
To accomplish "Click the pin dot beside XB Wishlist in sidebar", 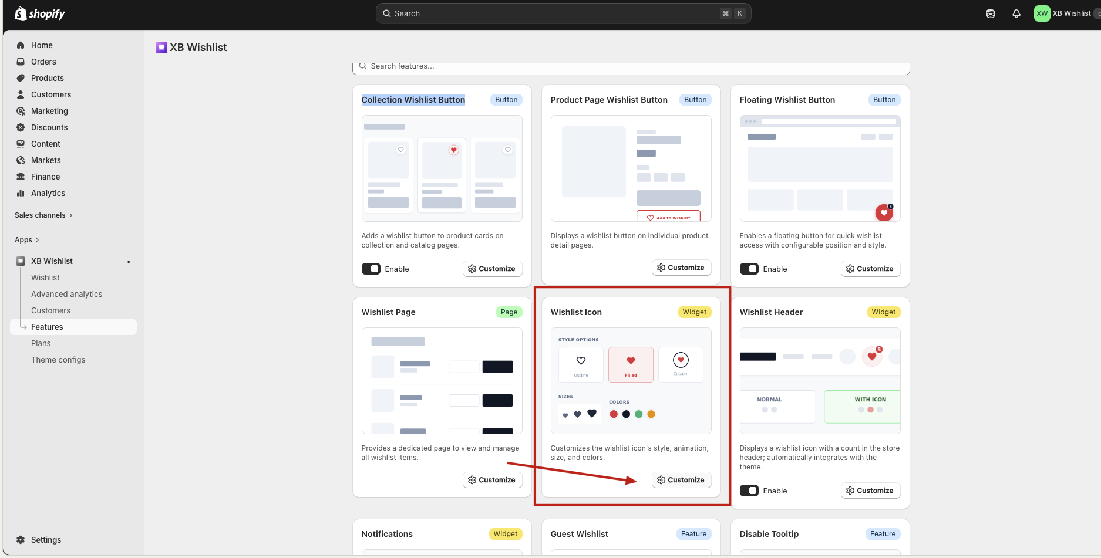I will 129,262.
